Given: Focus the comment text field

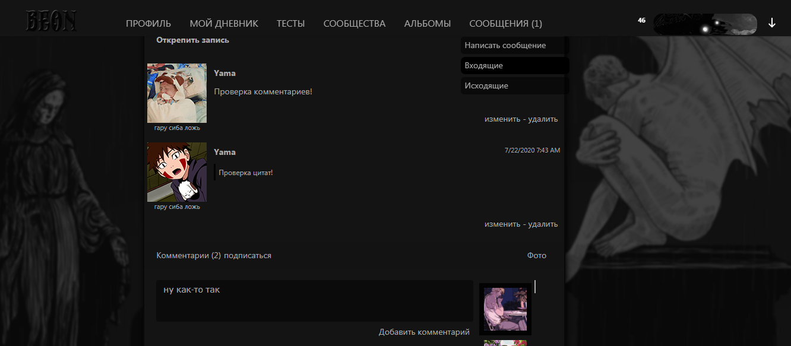Looking at the screenshot, I should coord(314,301).
